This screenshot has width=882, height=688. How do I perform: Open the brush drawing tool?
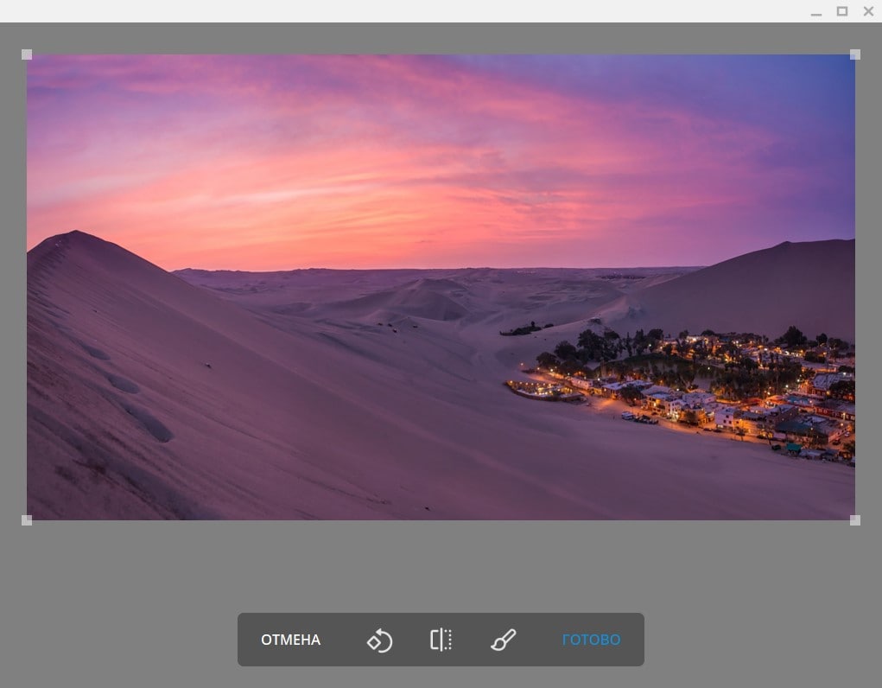(503, 640)
